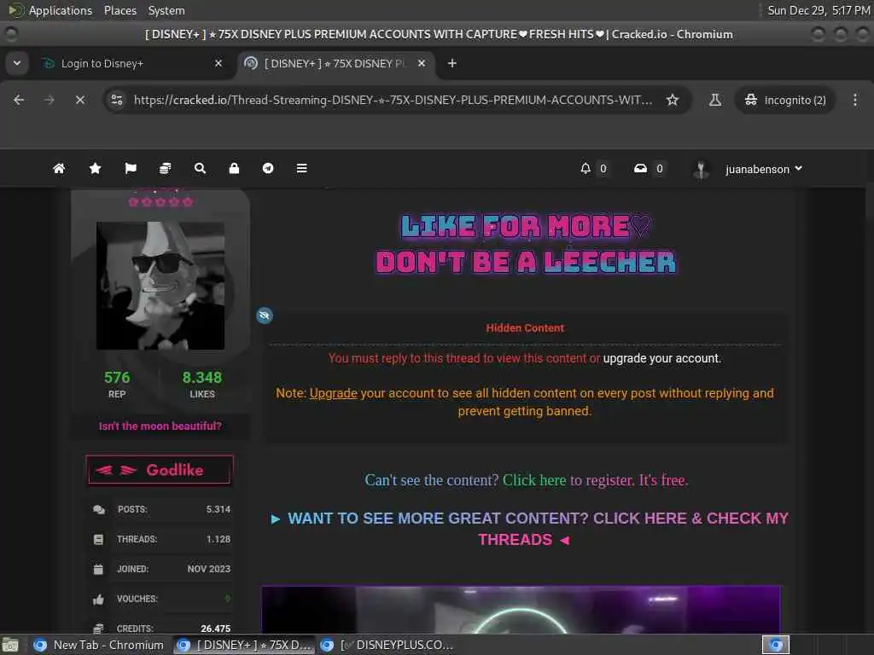Click the padlock icon in navbar
874x655 pixels.
(234, 168)
